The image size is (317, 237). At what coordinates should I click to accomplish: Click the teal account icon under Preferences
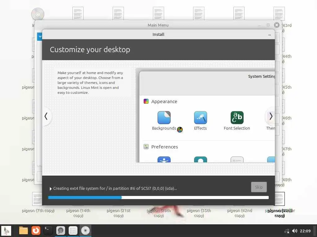point(200,160)
